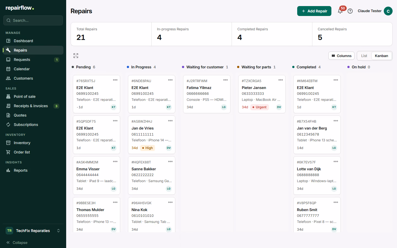This screenshot has height=248, width=397.
Task: Open Emma Visser repair card
Action: 96,176
